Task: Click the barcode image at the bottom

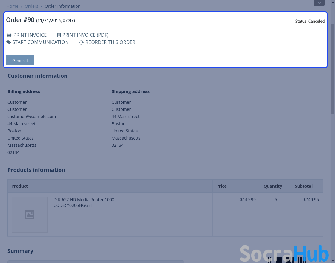Action: (277, 260)
